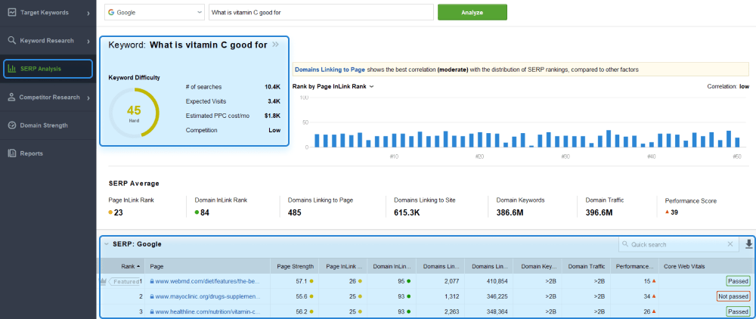Click the # of searches 10.4K value
Screen dimensions: 756x319
(x=272, y=87)
